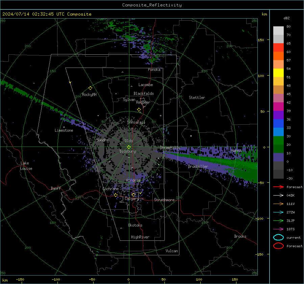Click the Olds town label
This screenshot has width=304, height=284.
point(129,141)
